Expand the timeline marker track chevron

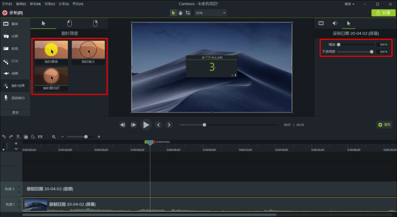click(16, 149)
